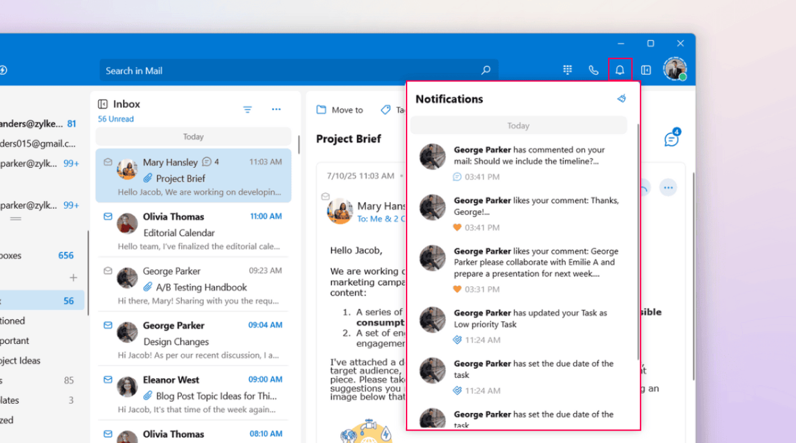Open the profile avatar in the top-right corner
Screen dimensions: 796x443
pos(674,69)
